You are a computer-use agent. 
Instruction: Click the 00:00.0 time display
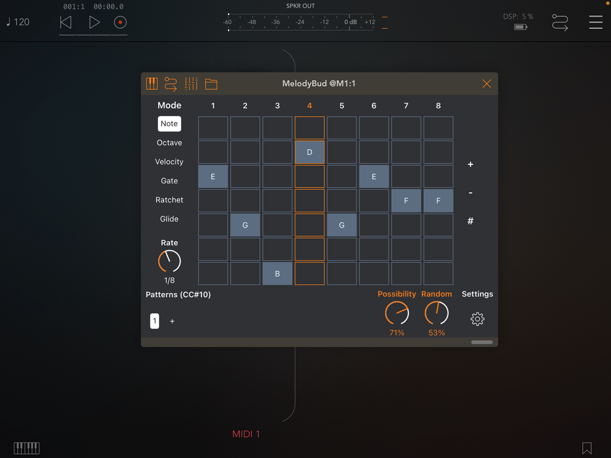pyautogui.click(x=108, y=7)
